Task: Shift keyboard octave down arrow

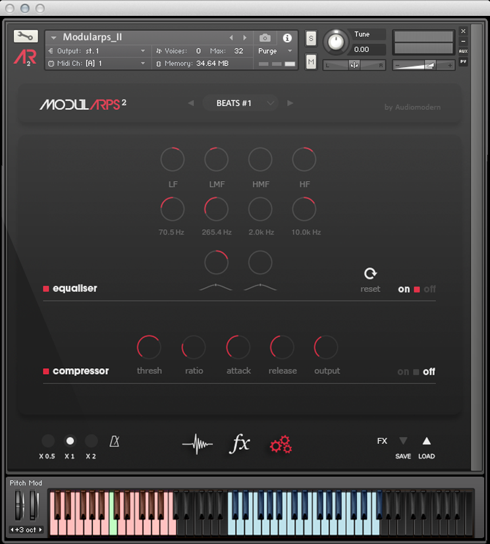Action: coord(12,530)
